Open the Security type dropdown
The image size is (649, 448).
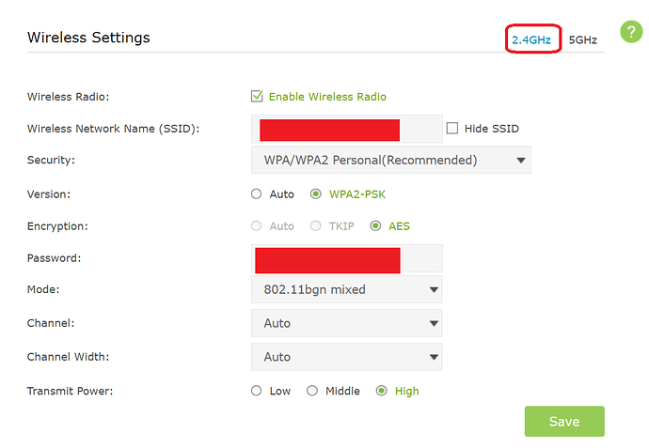(x=390, y=160)
